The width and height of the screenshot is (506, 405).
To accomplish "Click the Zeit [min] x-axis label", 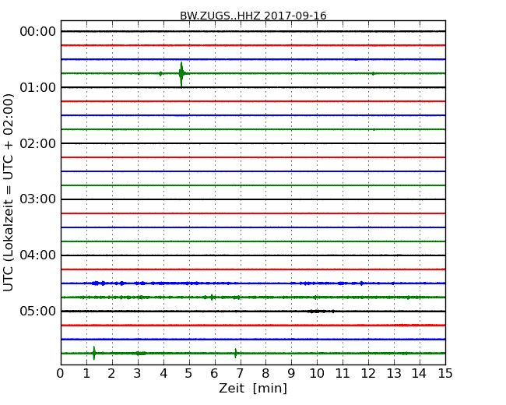I will [x=253, y=388].
